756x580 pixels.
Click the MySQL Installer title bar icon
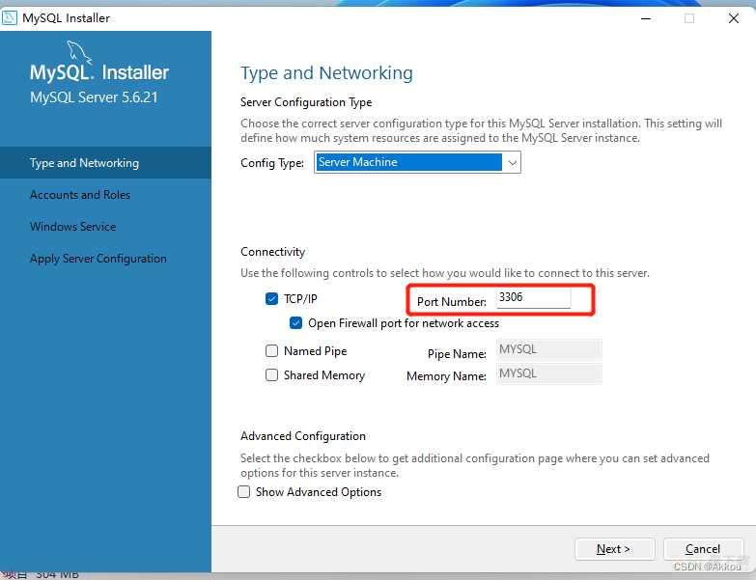coord(9,18)
